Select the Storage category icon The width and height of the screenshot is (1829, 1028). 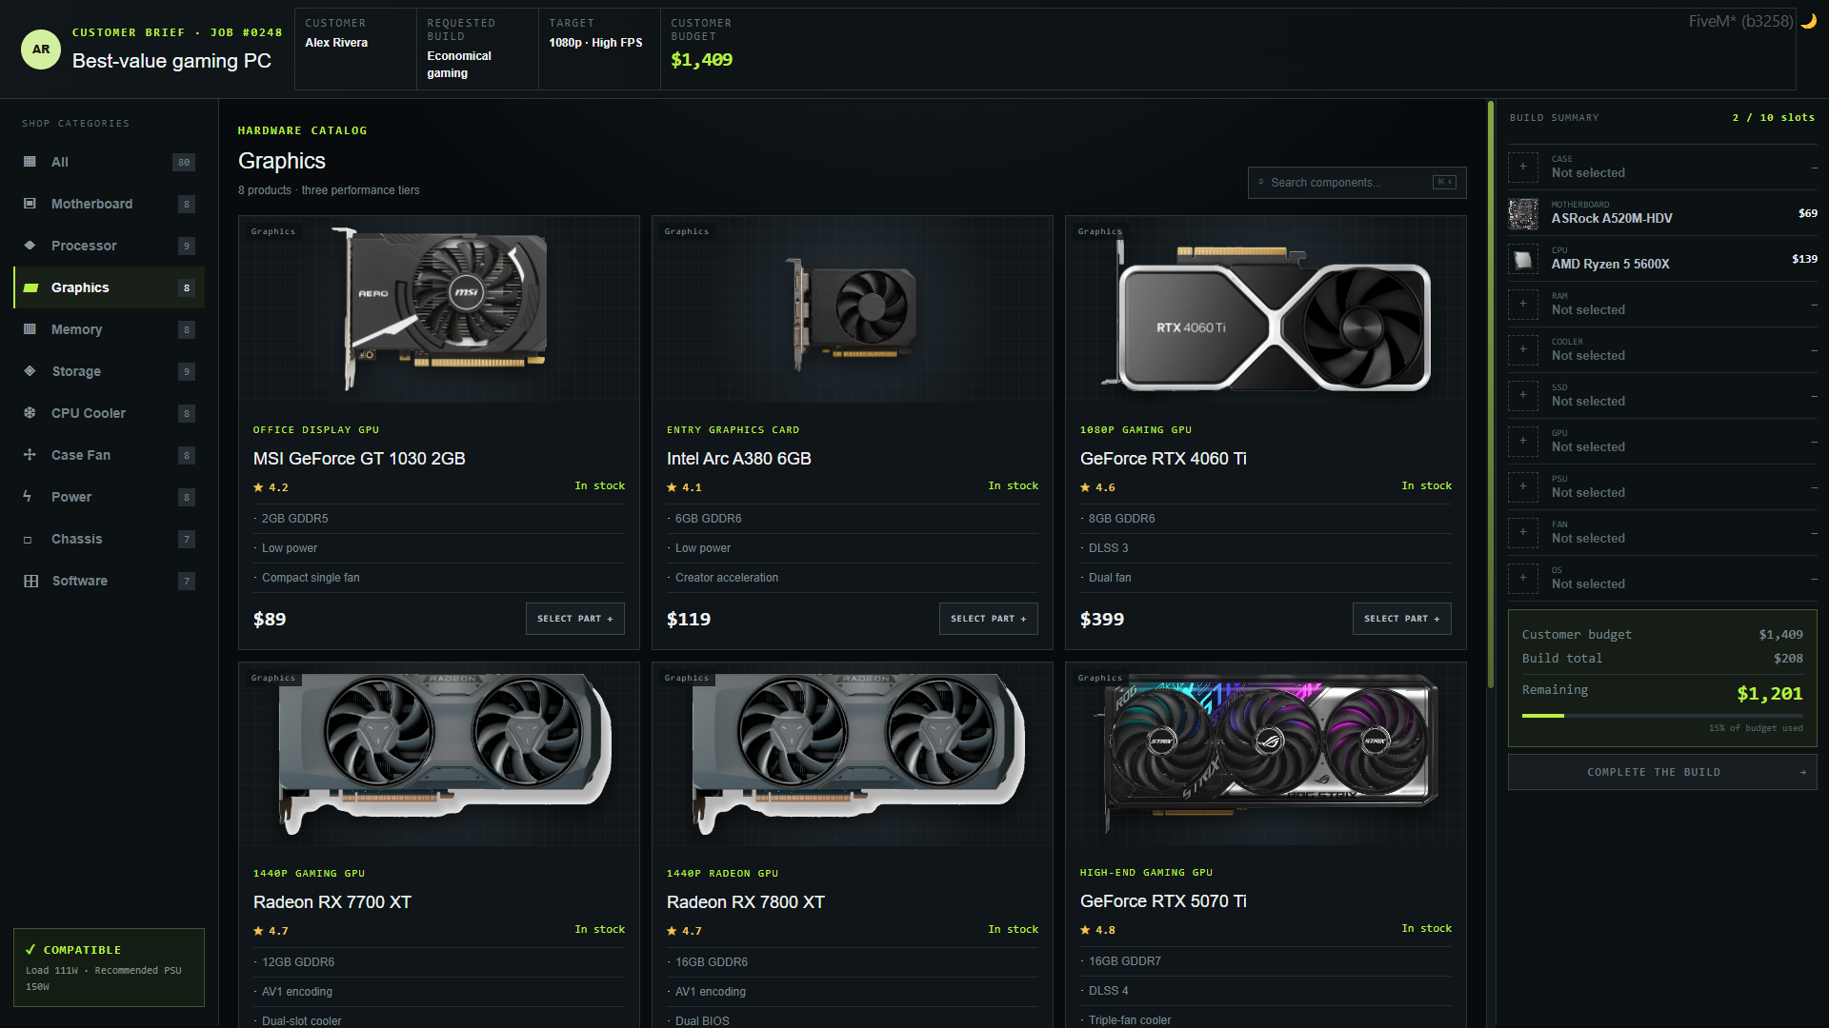coord(30,371)
